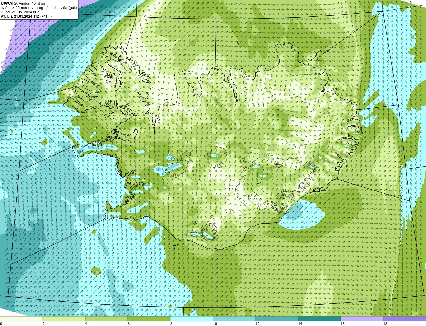Select the 16–18 m/s lavender swatch
This screenshot has height=326, width=426.
(362, 319)
